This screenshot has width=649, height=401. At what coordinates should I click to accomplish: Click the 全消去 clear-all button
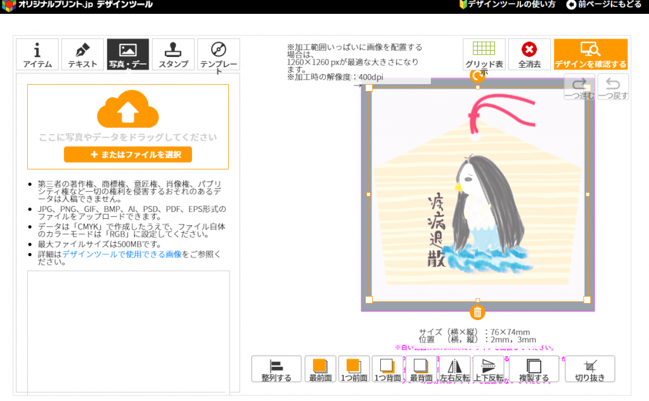click(x=529, y=54)
